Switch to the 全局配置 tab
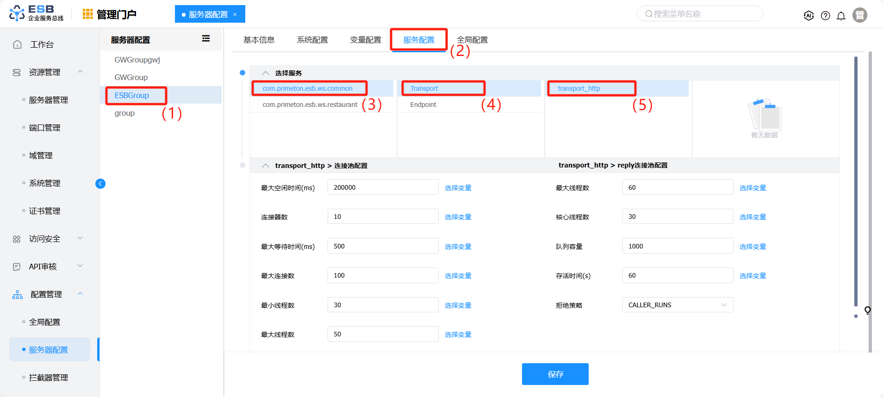The height and width of the screenshot is (397, 883). click(x=472, y=40)
